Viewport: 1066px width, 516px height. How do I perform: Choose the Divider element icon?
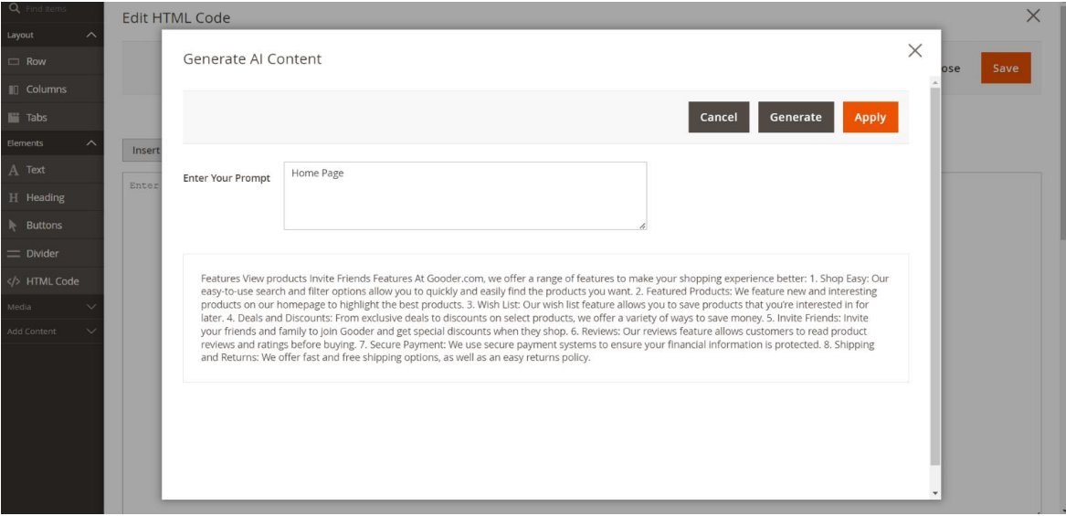(x=14, y=253)
